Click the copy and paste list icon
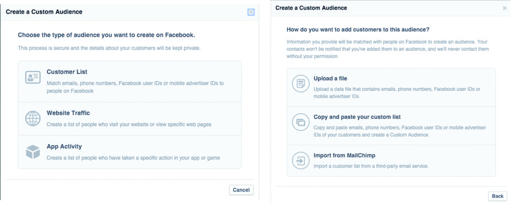516x207 pixels. point(300,122)
